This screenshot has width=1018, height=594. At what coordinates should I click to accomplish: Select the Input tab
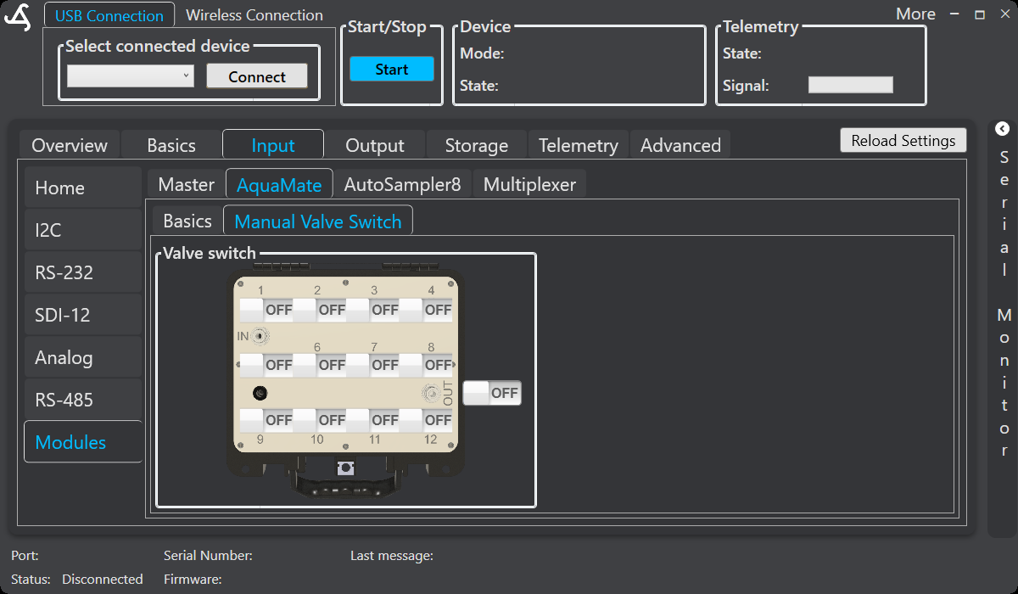pos(273,145)
